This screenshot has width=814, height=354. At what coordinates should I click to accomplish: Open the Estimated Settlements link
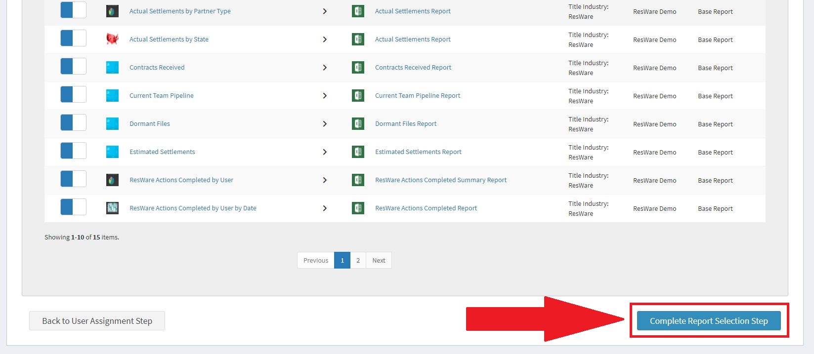point(162,152)
